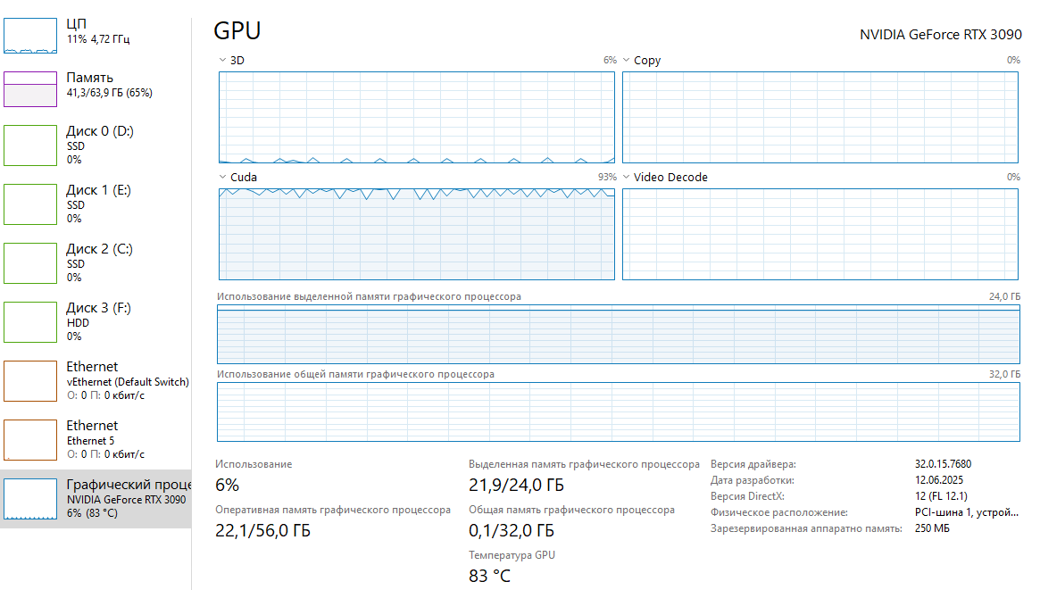Click the 3D engine utilization graph
This screenshot has width=1040, height=590.
pyautogui.click(x=417, y=117)
